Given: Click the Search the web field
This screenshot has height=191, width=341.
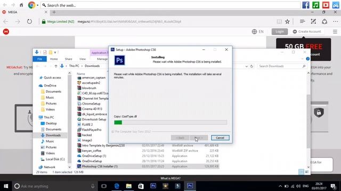Looking at the screenshot, I should pyautogui.click(x=170, y=5).
